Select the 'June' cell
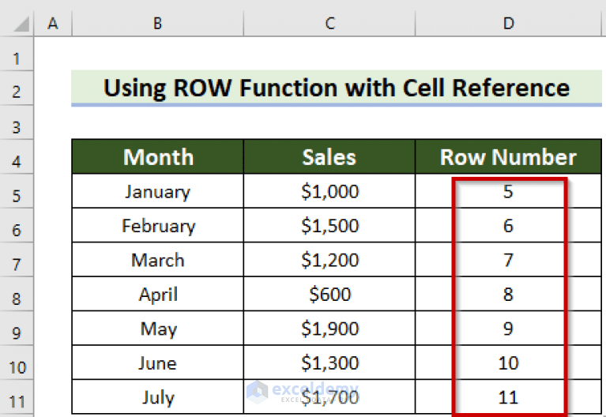Screen dimensions: 606x417 coord(158,363)
